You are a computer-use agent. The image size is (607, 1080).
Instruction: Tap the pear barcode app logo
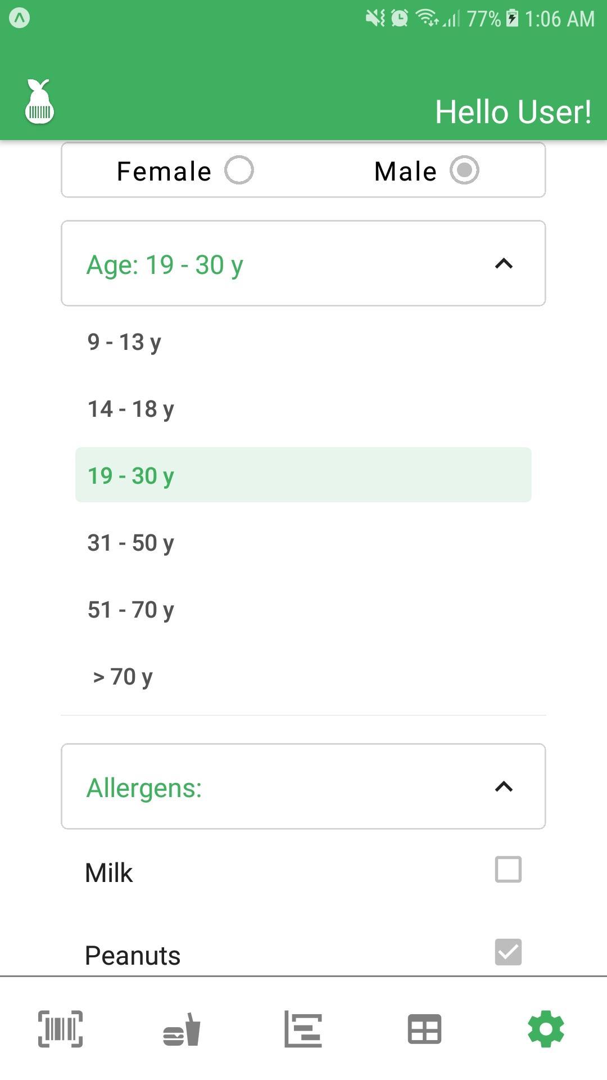(x=39, y=101)
